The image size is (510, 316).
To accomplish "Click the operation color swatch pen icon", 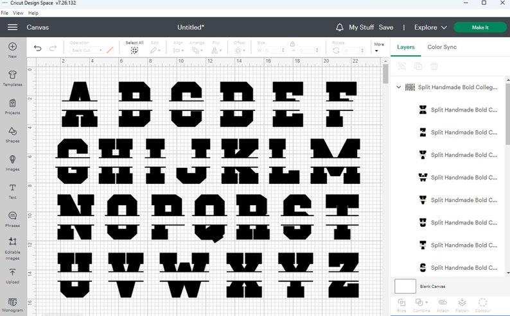I will coord(110,50).
